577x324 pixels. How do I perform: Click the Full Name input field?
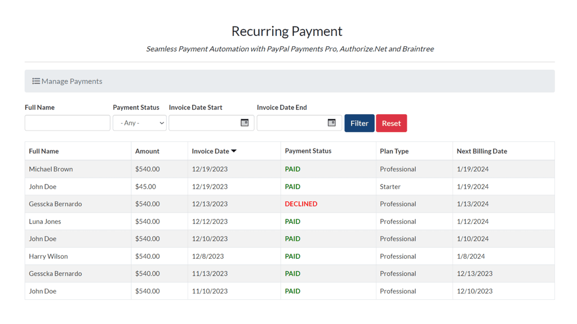pyautogui.click(x=67, y=123)
